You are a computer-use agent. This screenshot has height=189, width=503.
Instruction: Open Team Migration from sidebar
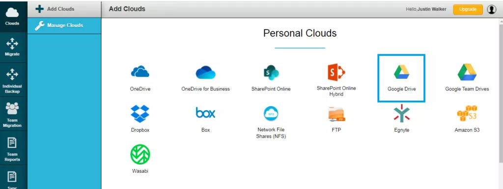tap(12, 115)
